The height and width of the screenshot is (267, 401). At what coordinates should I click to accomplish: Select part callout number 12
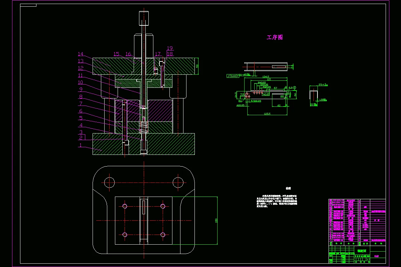pyautogui.click(x=81, y=68)
